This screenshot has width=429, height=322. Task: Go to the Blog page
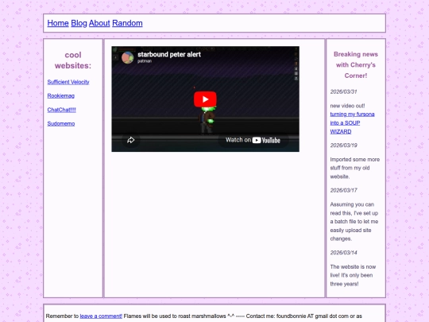point(79,23)
